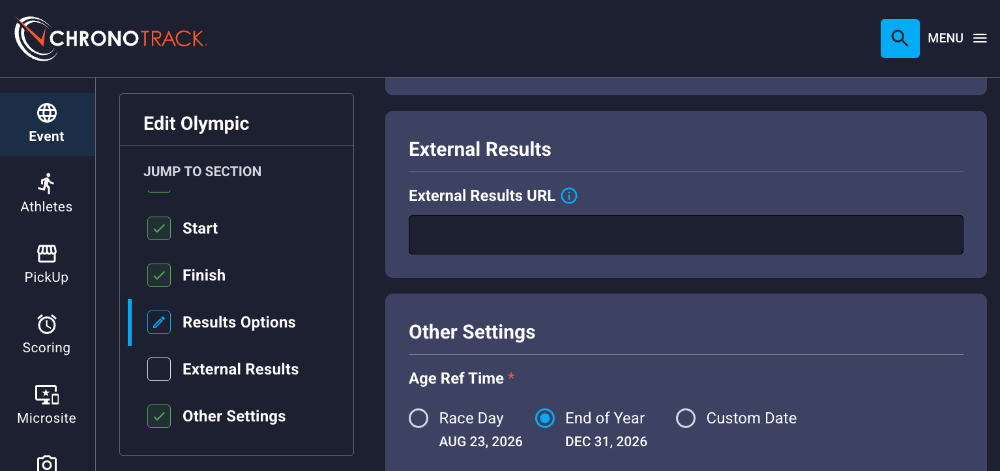Click the External Results URL input field
Image resolution: width=1000 pixels, height=471 pixels.
click(686, 235)
